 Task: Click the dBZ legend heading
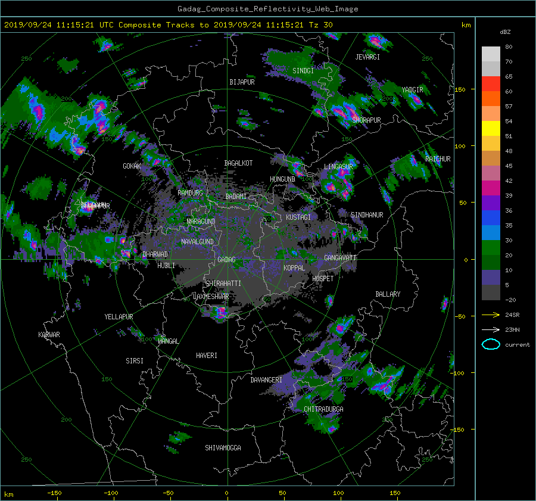tap(505, 32)
